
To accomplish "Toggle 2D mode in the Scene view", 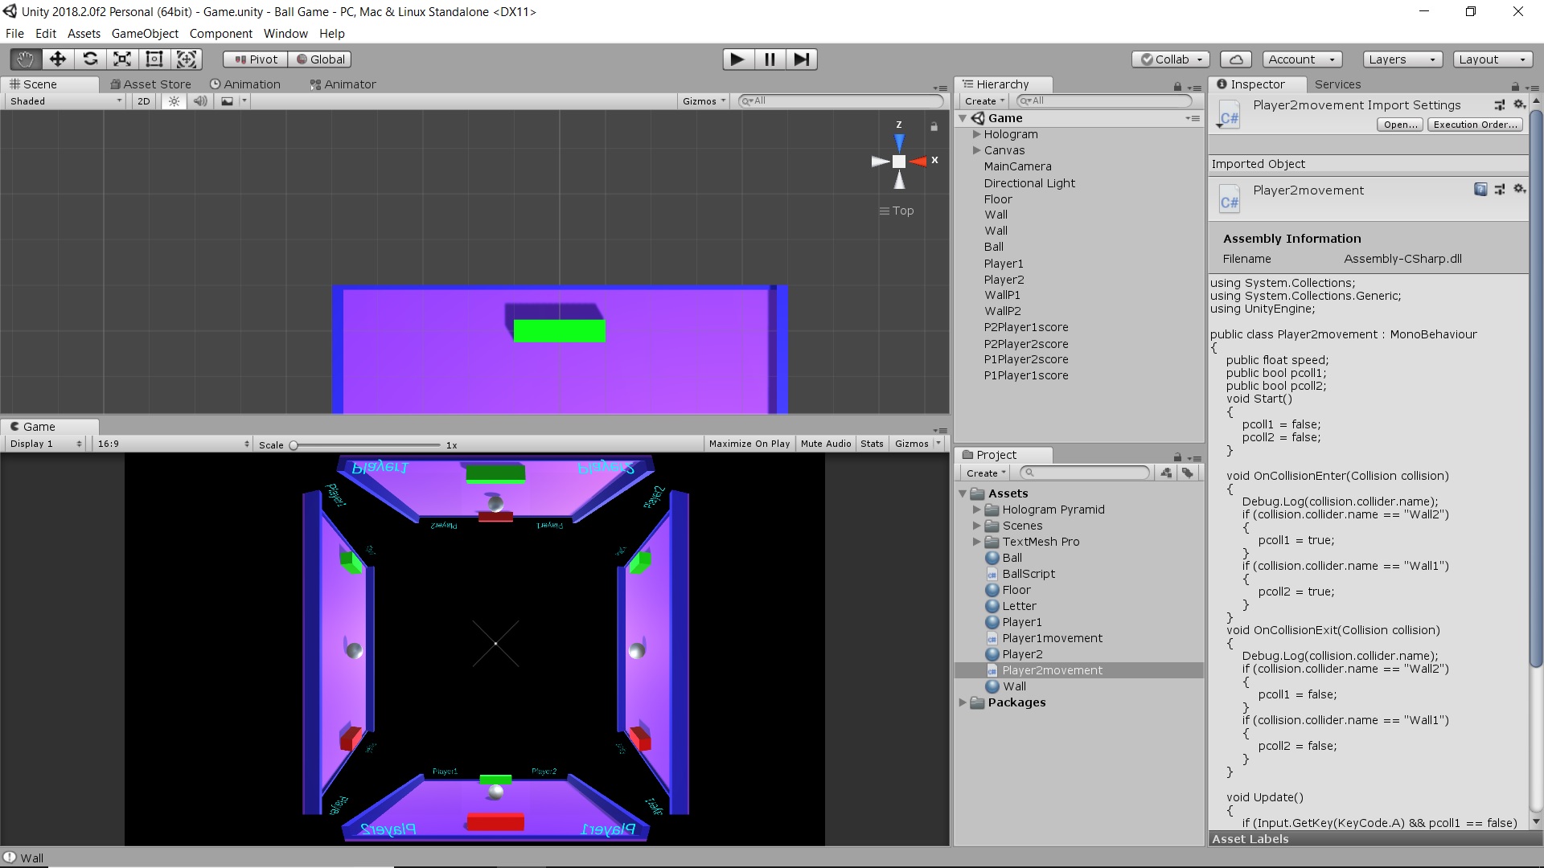I will (142, 100).
